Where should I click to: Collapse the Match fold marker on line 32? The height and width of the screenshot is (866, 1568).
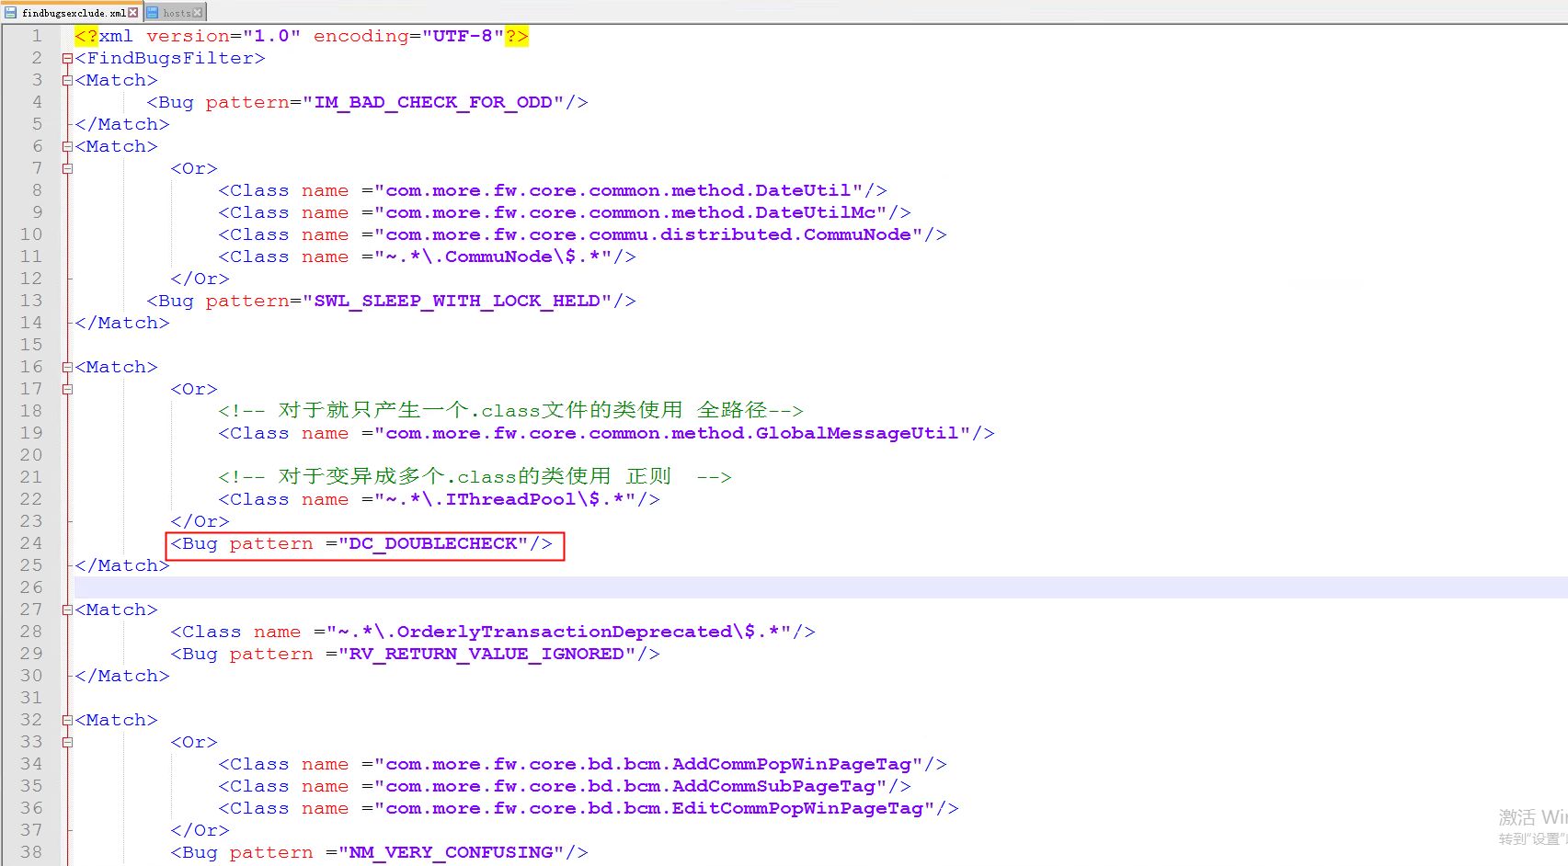coord(67,721)
